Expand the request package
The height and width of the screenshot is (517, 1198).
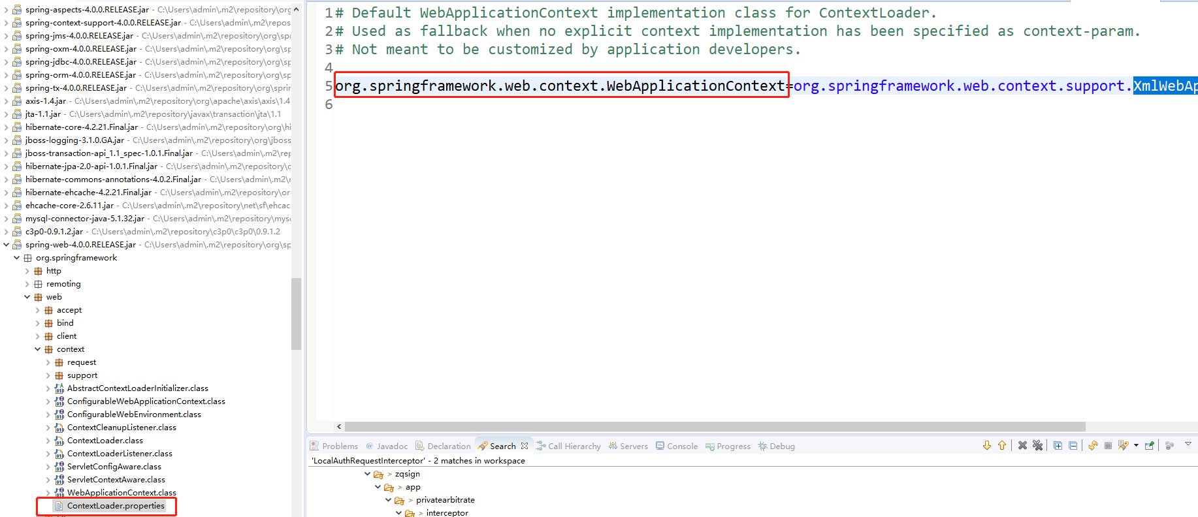48,362
